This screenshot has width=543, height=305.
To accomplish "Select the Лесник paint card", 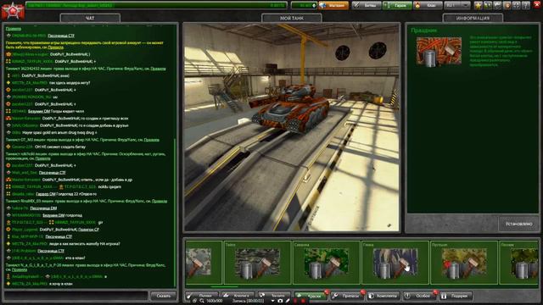I will tap(518, 263).
